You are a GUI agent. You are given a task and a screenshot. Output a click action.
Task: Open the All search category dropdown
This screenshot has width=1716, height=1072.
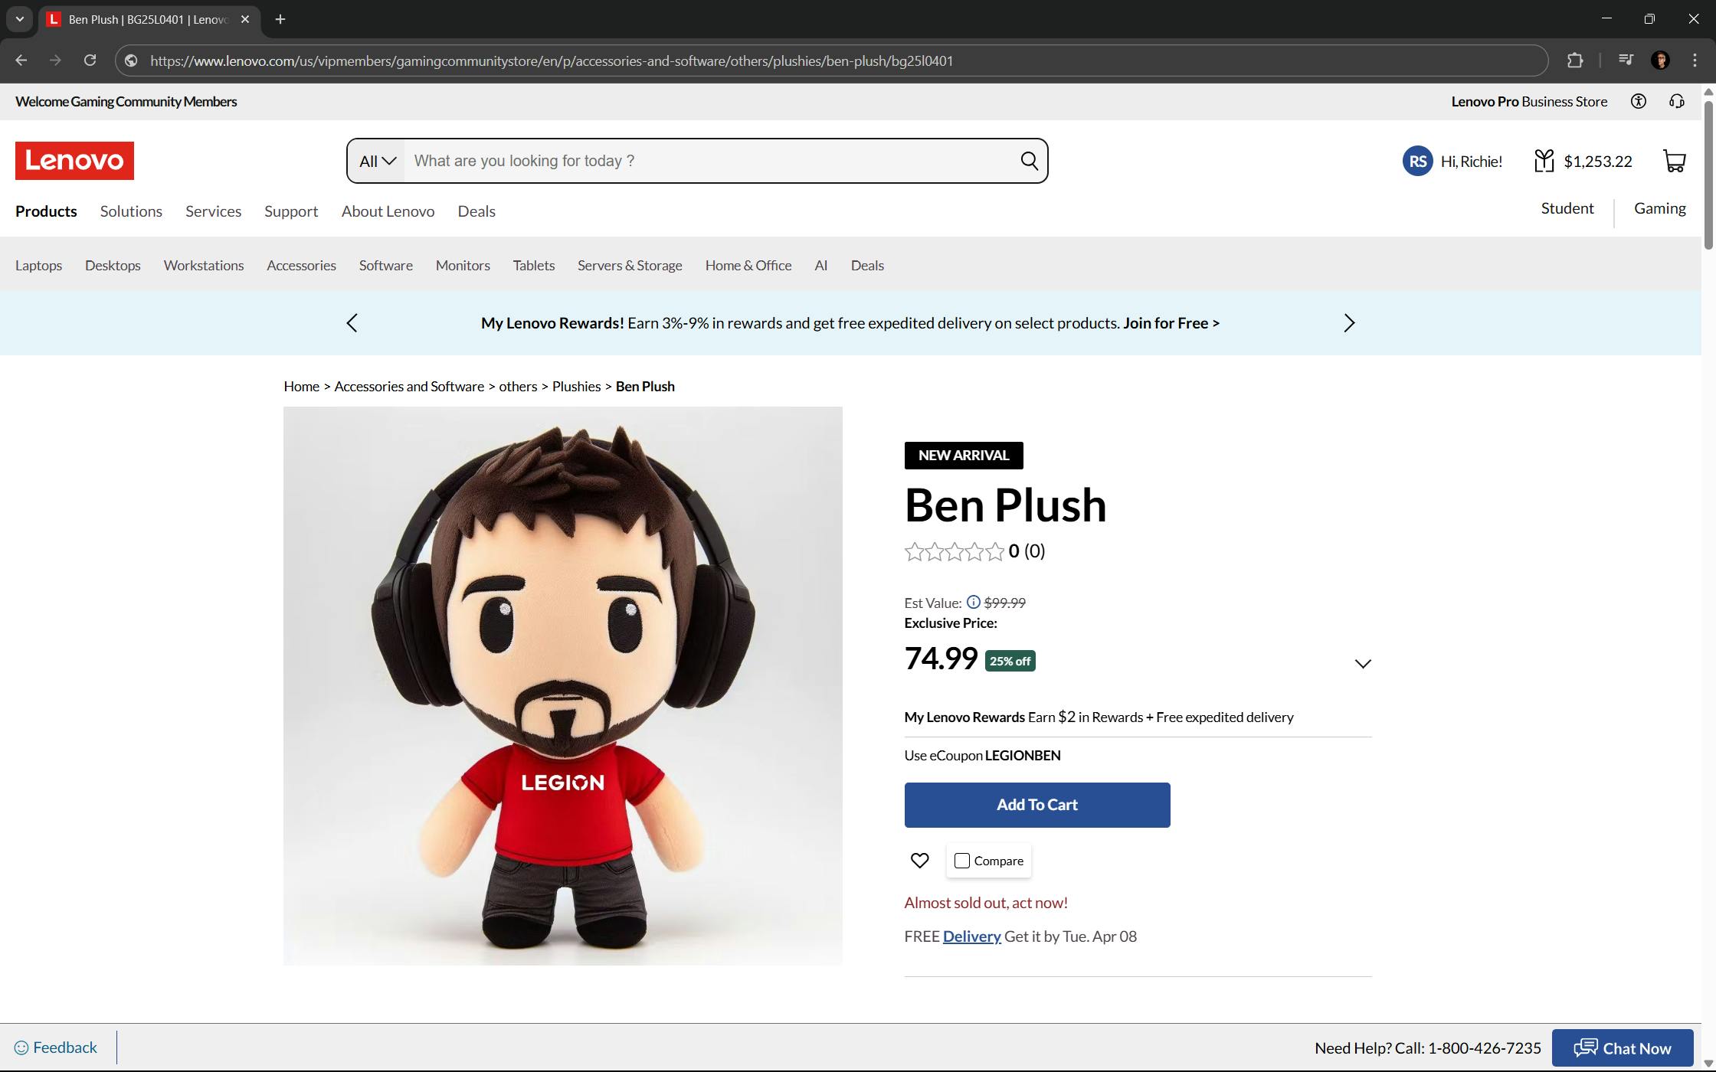(x=377, y=161)
